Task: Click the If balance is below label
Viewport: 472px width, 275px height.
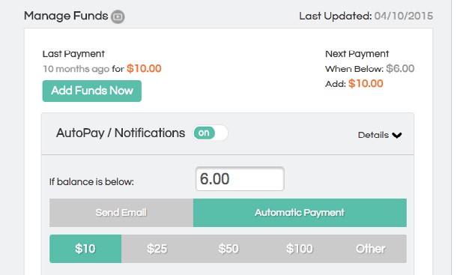Action: click(91, 182)
